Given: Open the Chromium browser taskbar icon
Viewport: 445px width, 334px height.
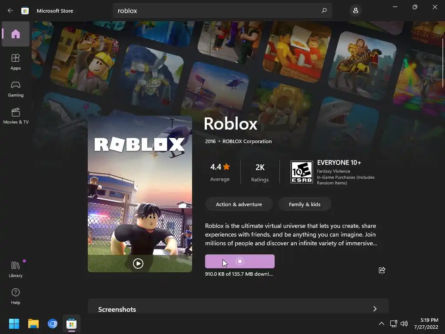Looking at the screenshot, I should [x=53, y=324].
